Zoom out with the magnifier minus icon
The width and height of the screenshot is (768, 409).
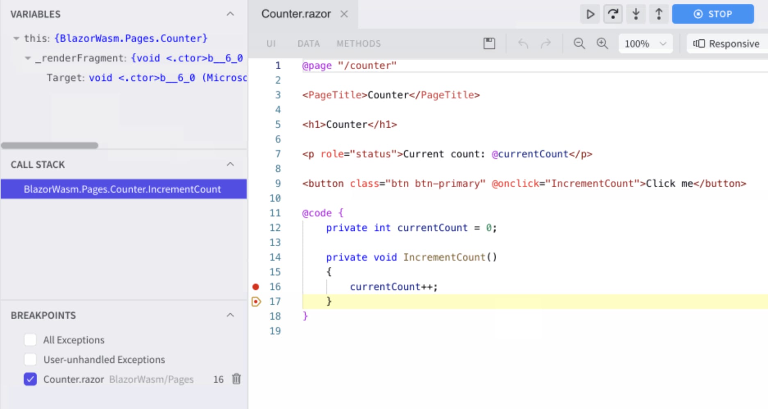[x=579, y=43]
